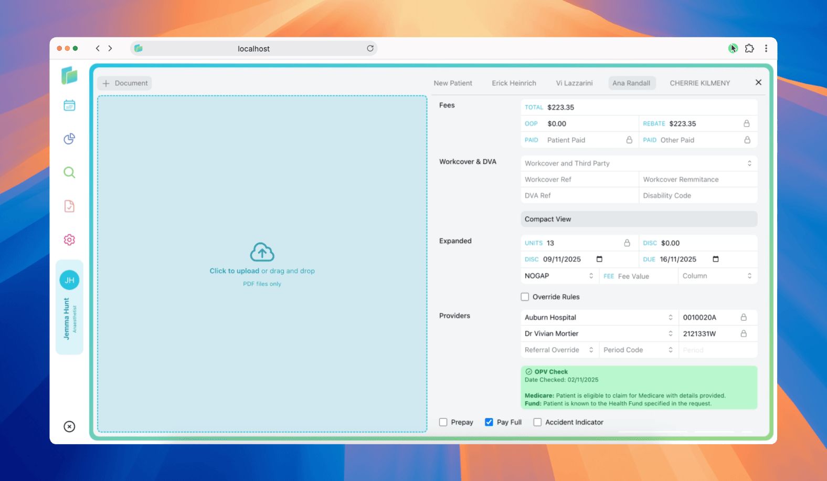The width and height of the screenshot is (827, 481).
Task: Toggle the Override Rules checkbox
Action: [525, 297]
